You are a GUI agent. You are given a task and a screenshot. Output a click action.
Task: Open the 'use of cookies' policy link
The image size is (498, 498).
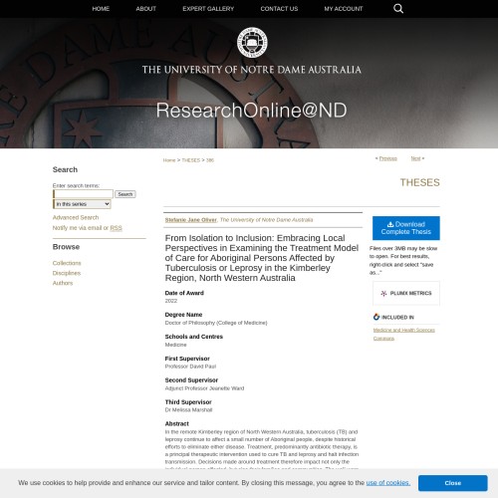point(388,483)
